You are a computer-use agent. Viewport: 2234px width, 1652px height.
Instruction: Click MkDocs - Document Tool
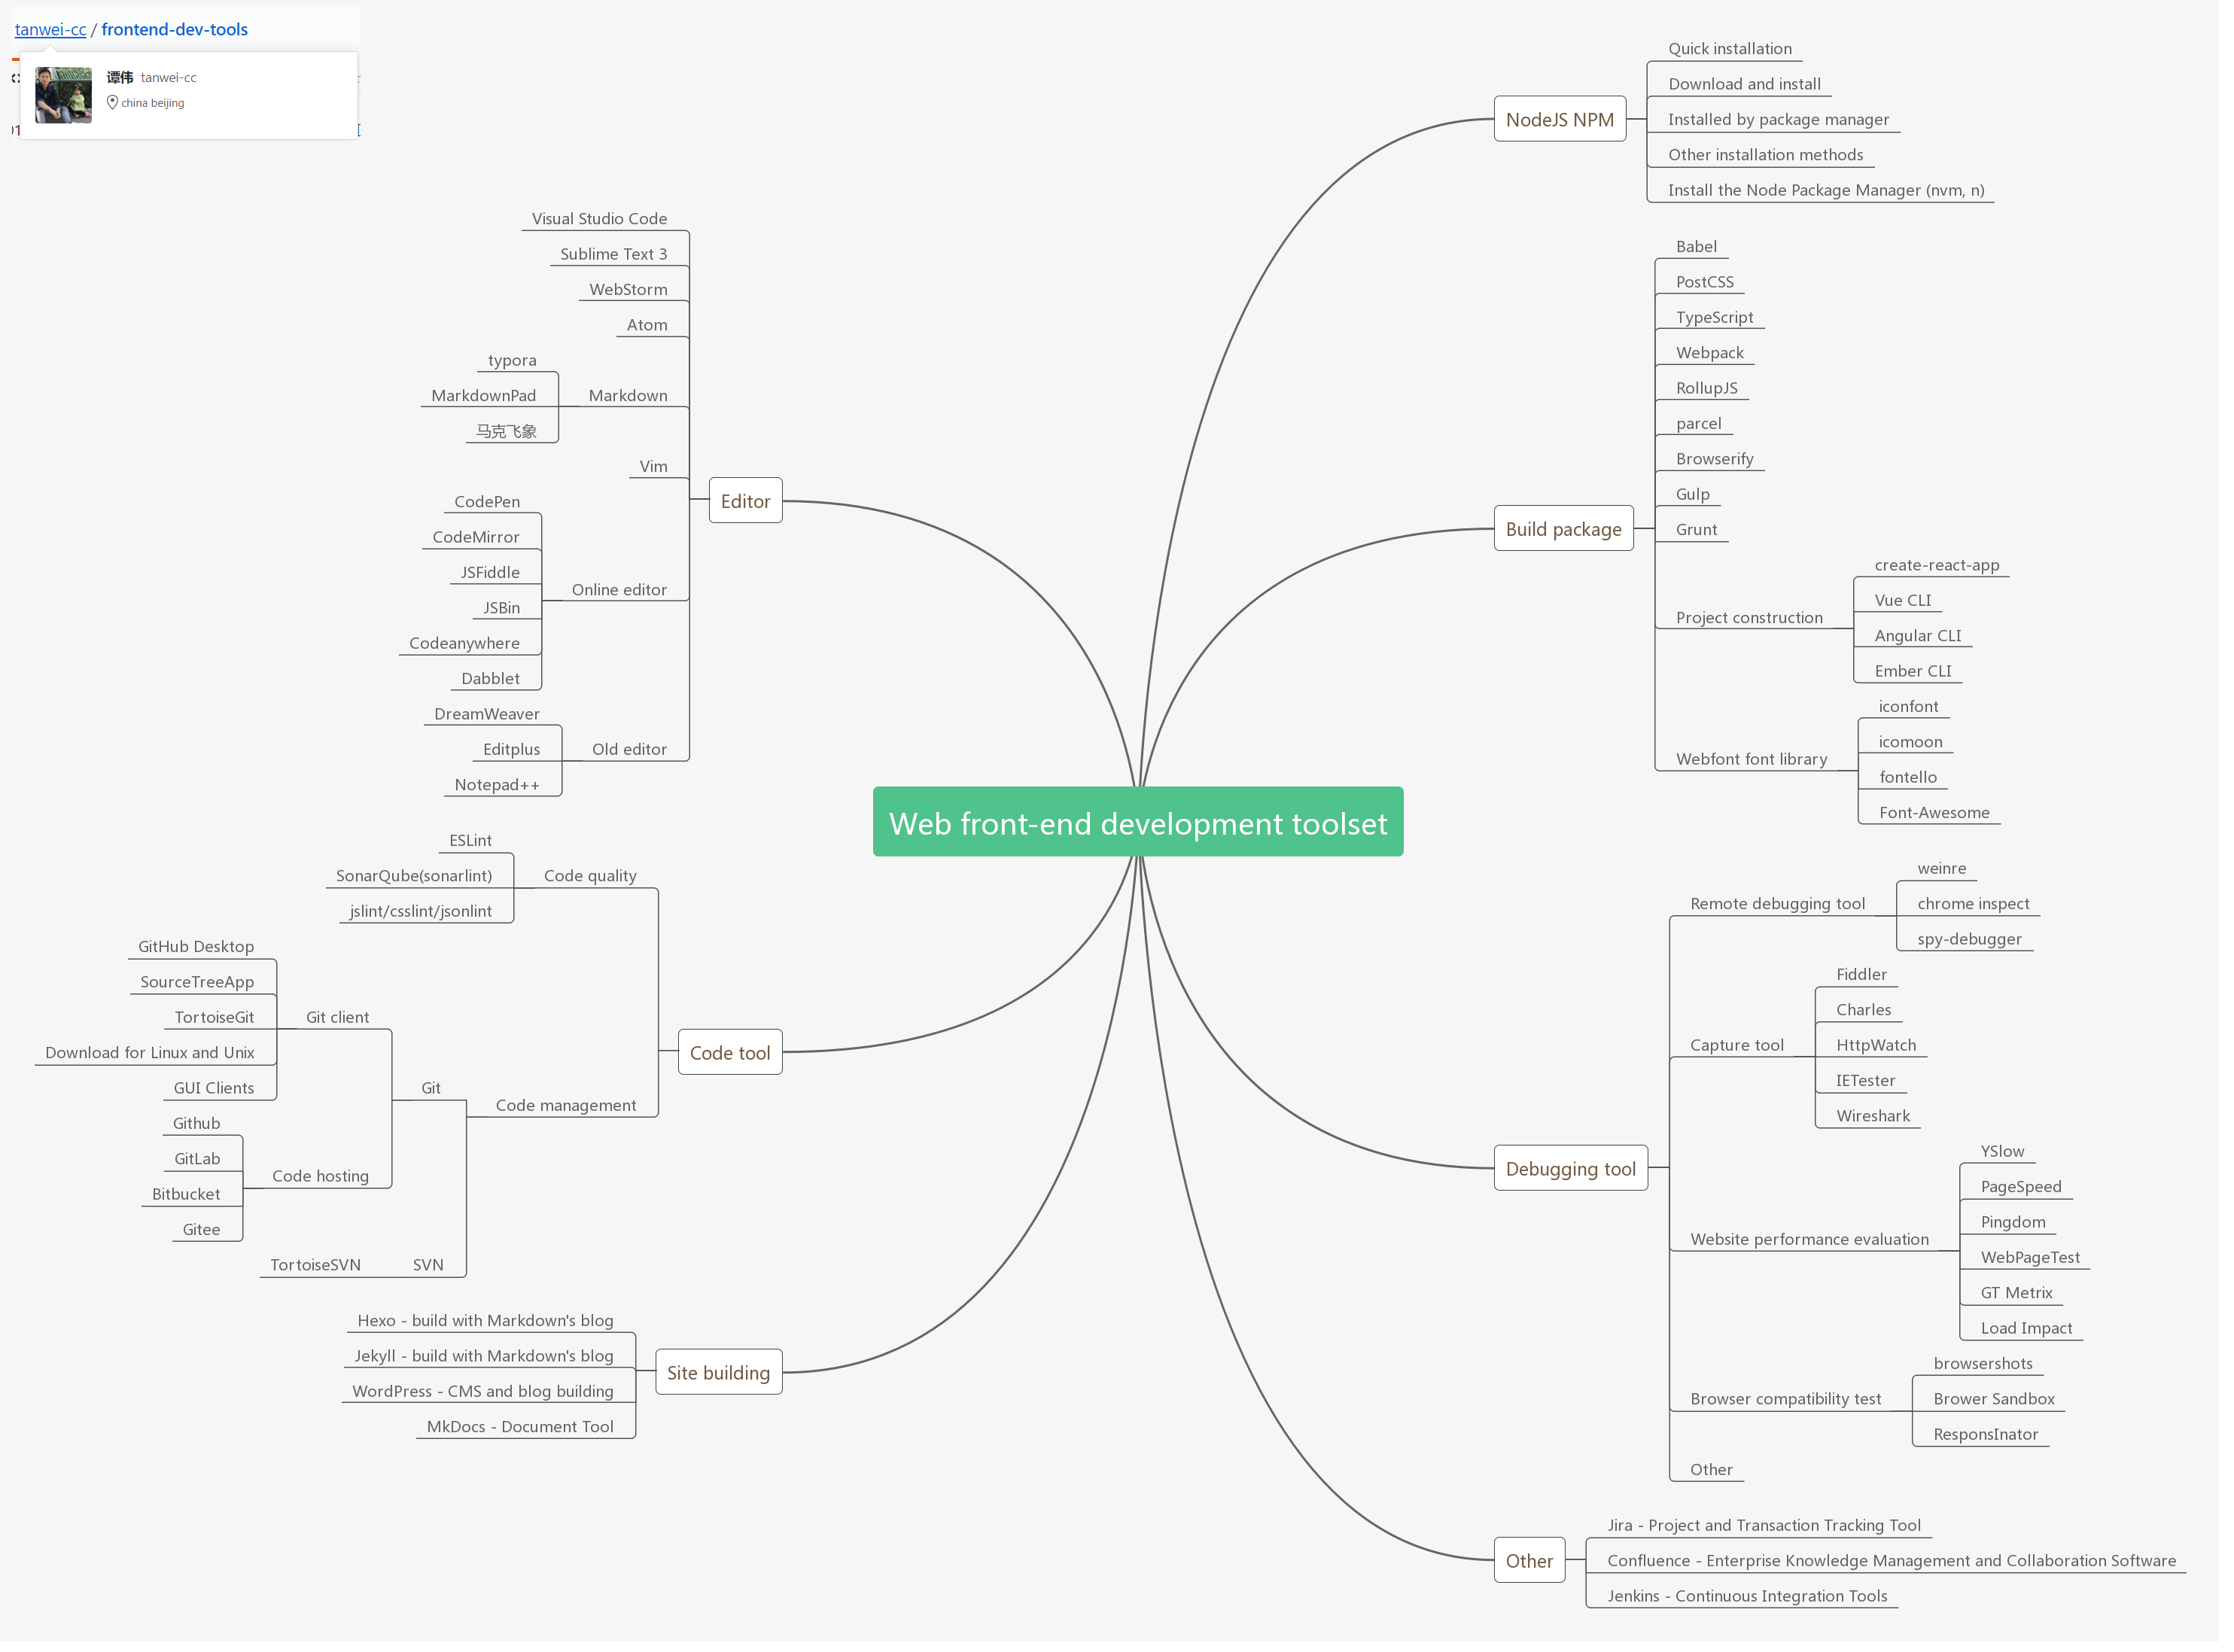523,1435
